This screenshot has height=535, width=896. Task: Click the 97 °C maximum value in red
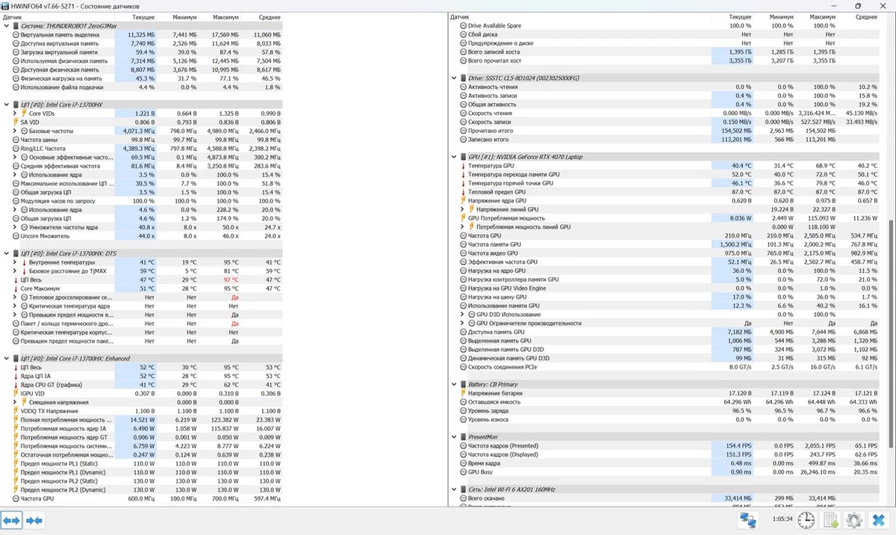[230, 279]
